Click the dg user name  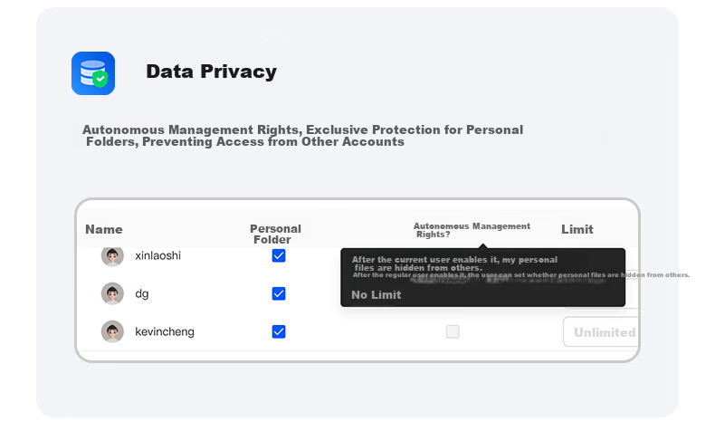point(142,294)
